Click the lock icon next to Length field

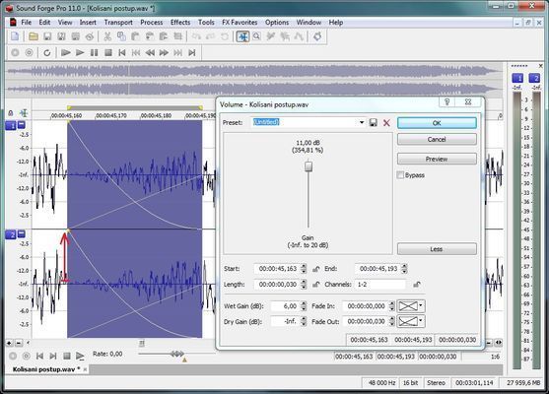pos(315,285)
